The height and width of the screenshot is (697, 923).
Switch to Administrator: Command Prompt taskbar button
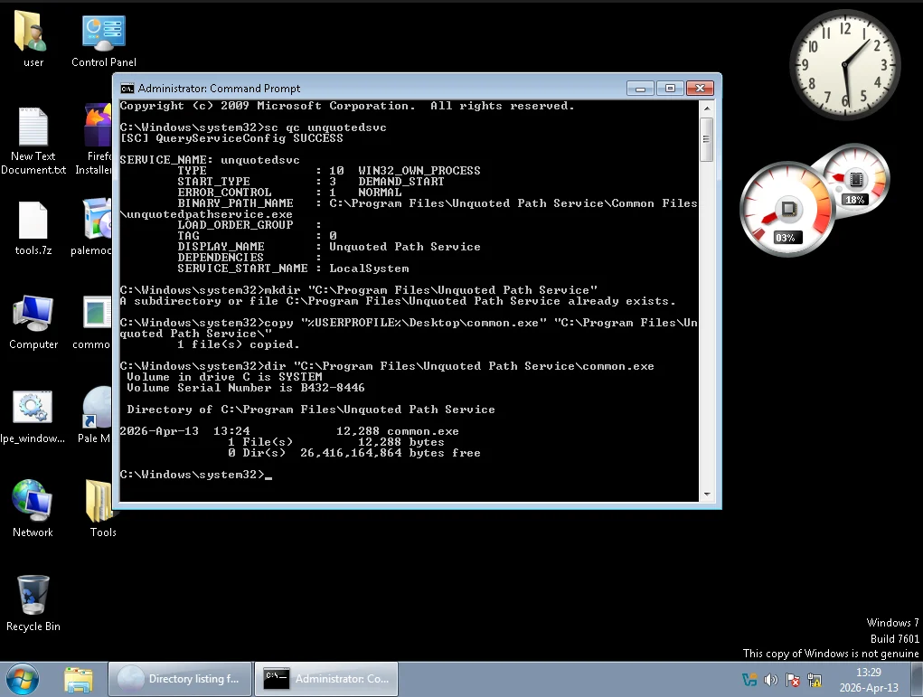pyautogui.click(x=326, y=679)
